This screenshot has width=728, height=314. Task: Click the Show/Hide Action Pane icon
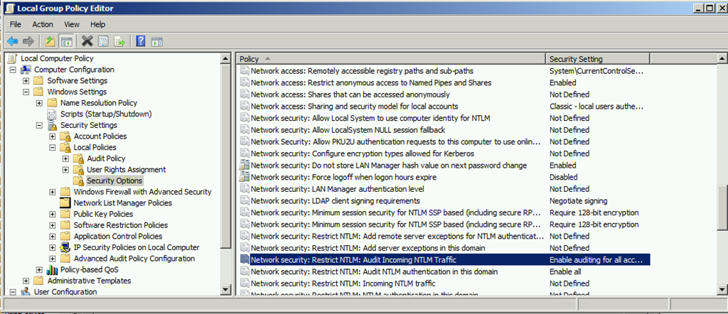156,41
